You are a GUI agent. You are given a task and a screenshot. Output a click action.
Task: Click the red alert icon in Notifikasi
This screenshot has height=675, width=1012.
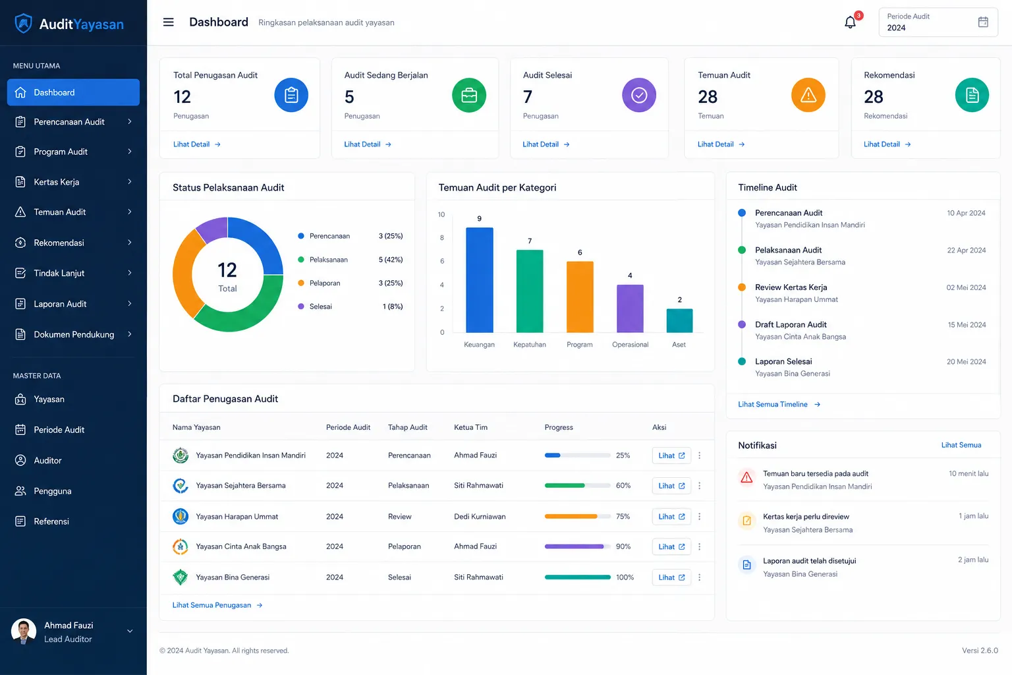tap(746, 477)
